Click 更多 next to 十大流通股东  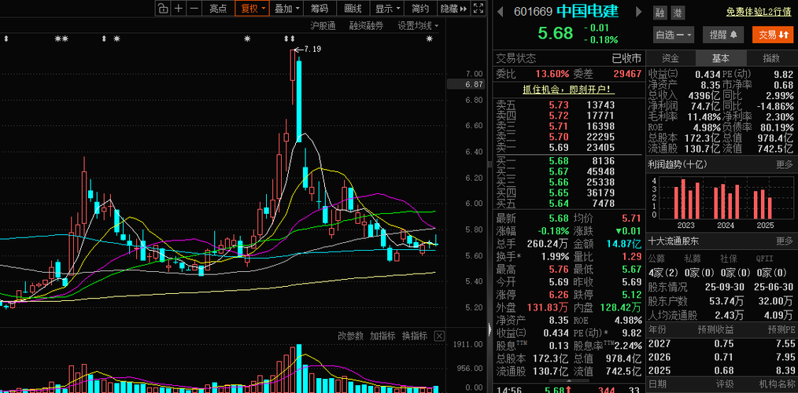(x=785, y=241)
